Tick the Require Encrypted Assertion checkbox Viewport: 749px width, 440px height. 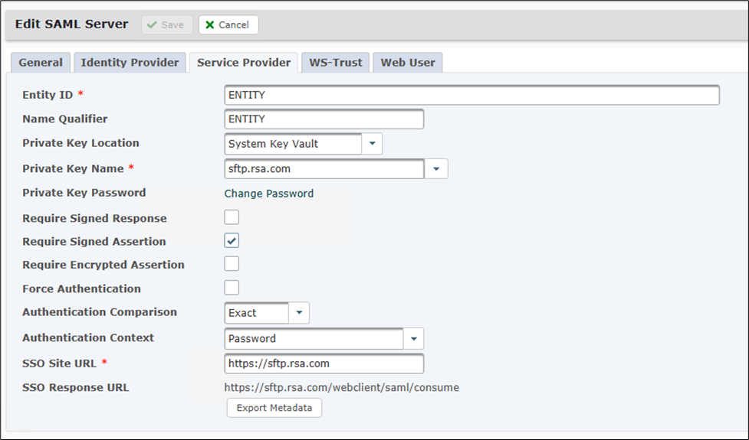232,264
